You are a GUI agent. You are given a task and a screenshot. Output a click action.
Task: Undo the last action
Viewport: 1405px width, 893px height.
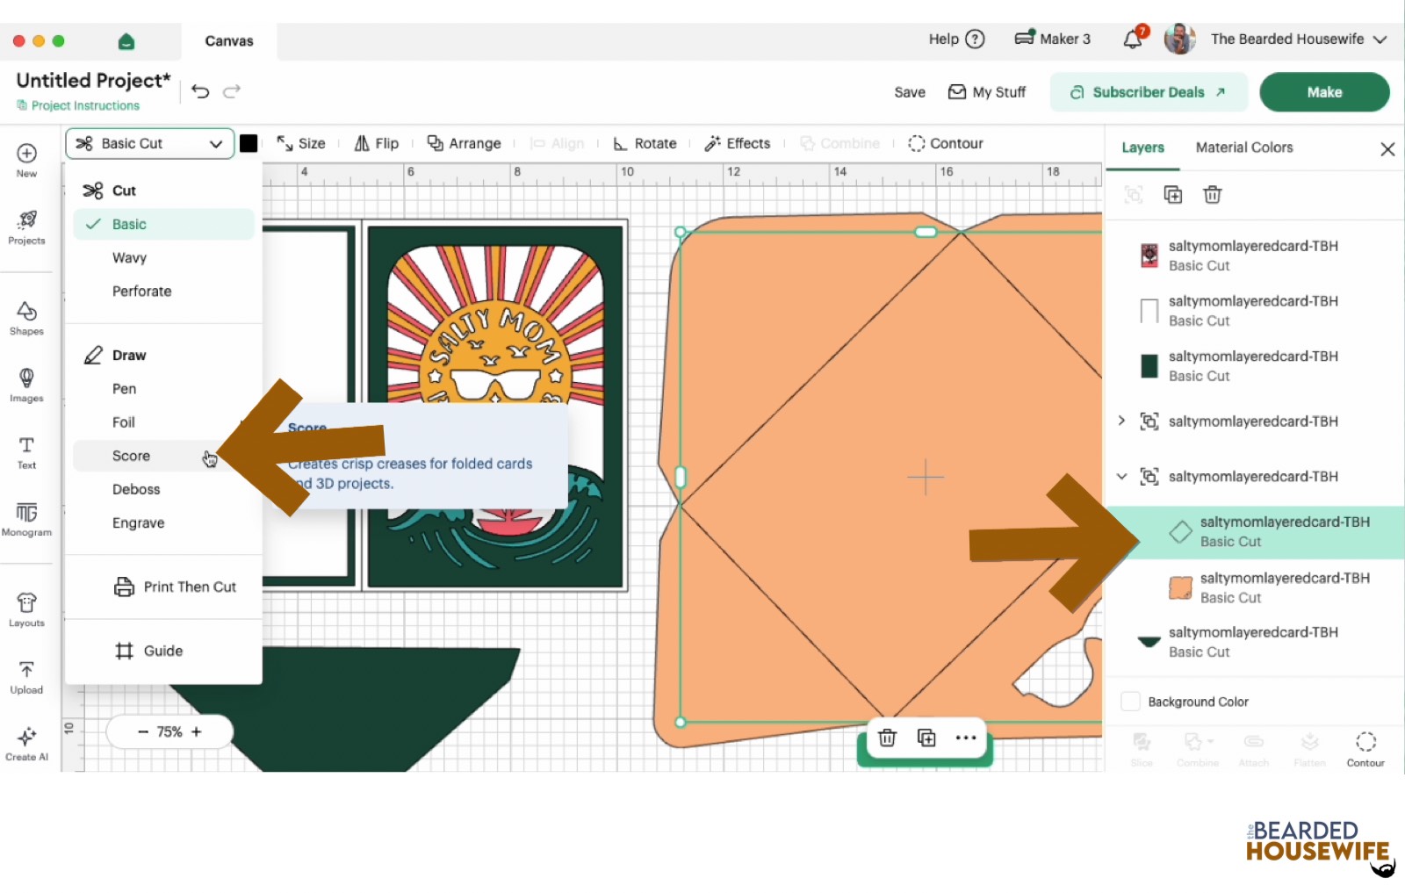point(200,91)
